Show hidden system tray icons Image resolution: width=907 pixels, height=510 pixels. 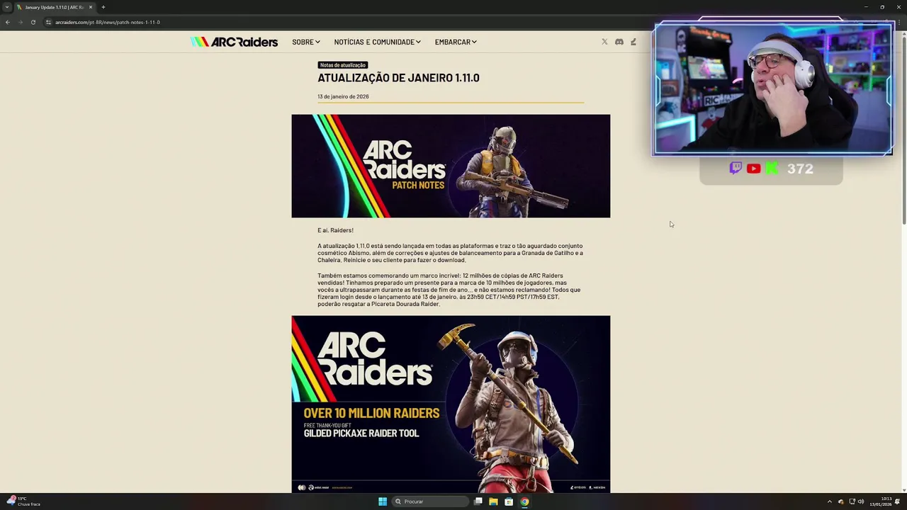[x=830, y=501]
